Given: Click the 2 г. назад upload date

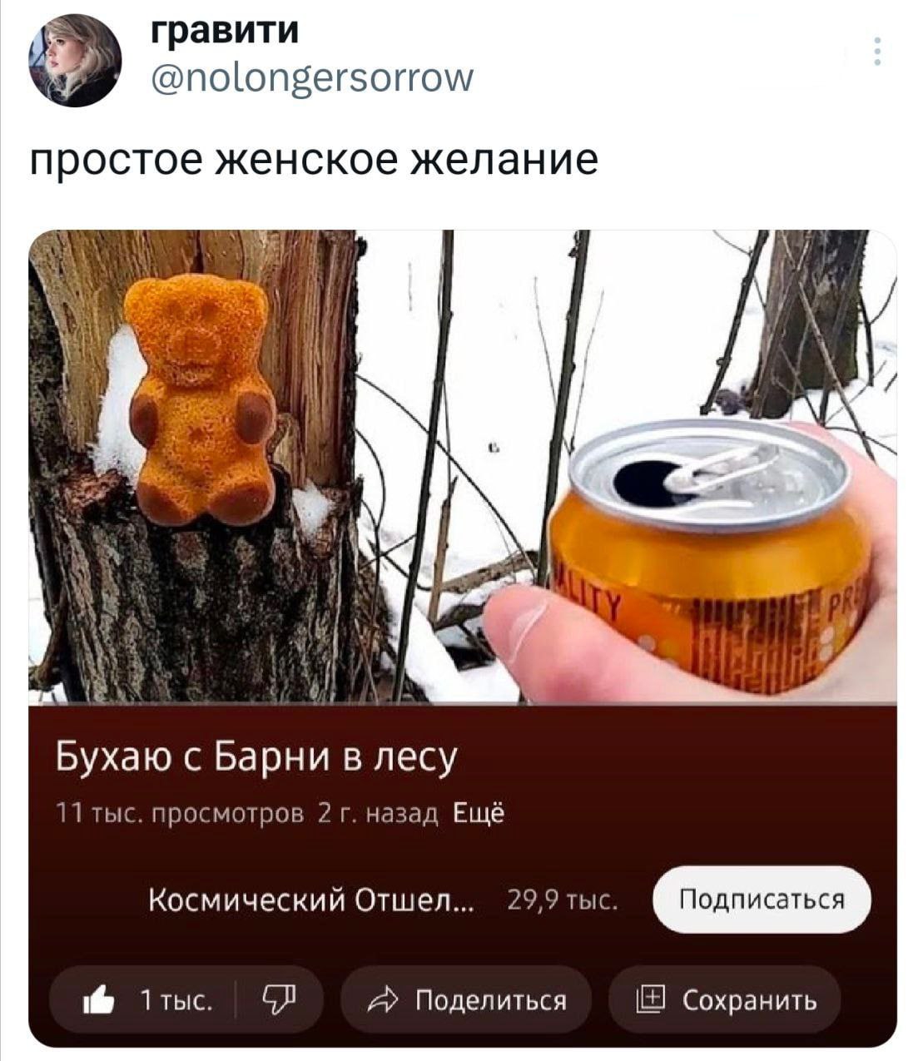Looking at the screenshot, I should pos(379,812).
